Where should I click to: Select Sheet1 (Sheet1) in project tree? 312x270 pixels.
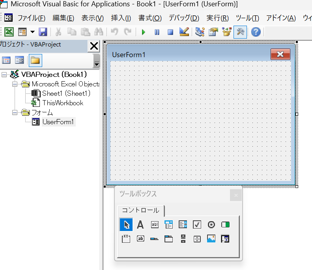(66, 93)
